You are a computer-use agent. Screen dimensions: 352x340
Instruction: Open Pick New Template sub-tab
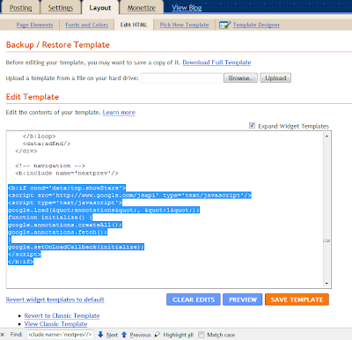coord(184,25)
